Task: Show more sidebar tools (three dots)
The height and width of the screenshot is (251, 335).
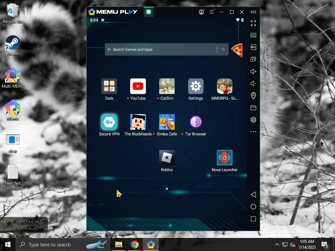Action: point(253,132)
